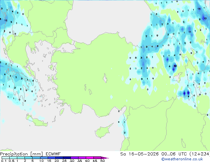Screen dimensions: 210x162
Task: Click the 15–20 mm legend color swatch
Action: pyautogui.click(x=51, y=158)
